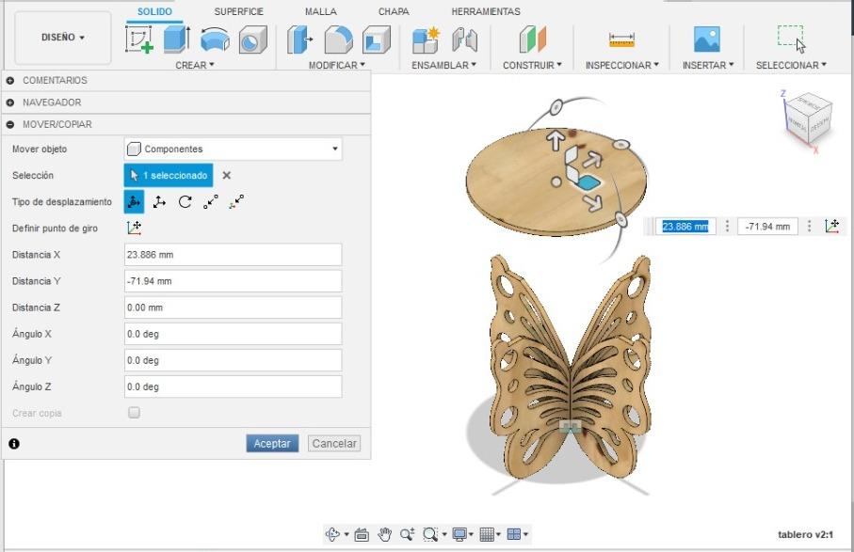This screenshot has height=552, width=854.
Task: Choose Point to Point move icon
Action: pos(211,202)
